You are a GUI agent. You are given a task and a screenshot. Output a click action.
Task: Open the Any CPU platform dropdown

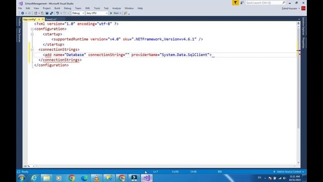97,13
